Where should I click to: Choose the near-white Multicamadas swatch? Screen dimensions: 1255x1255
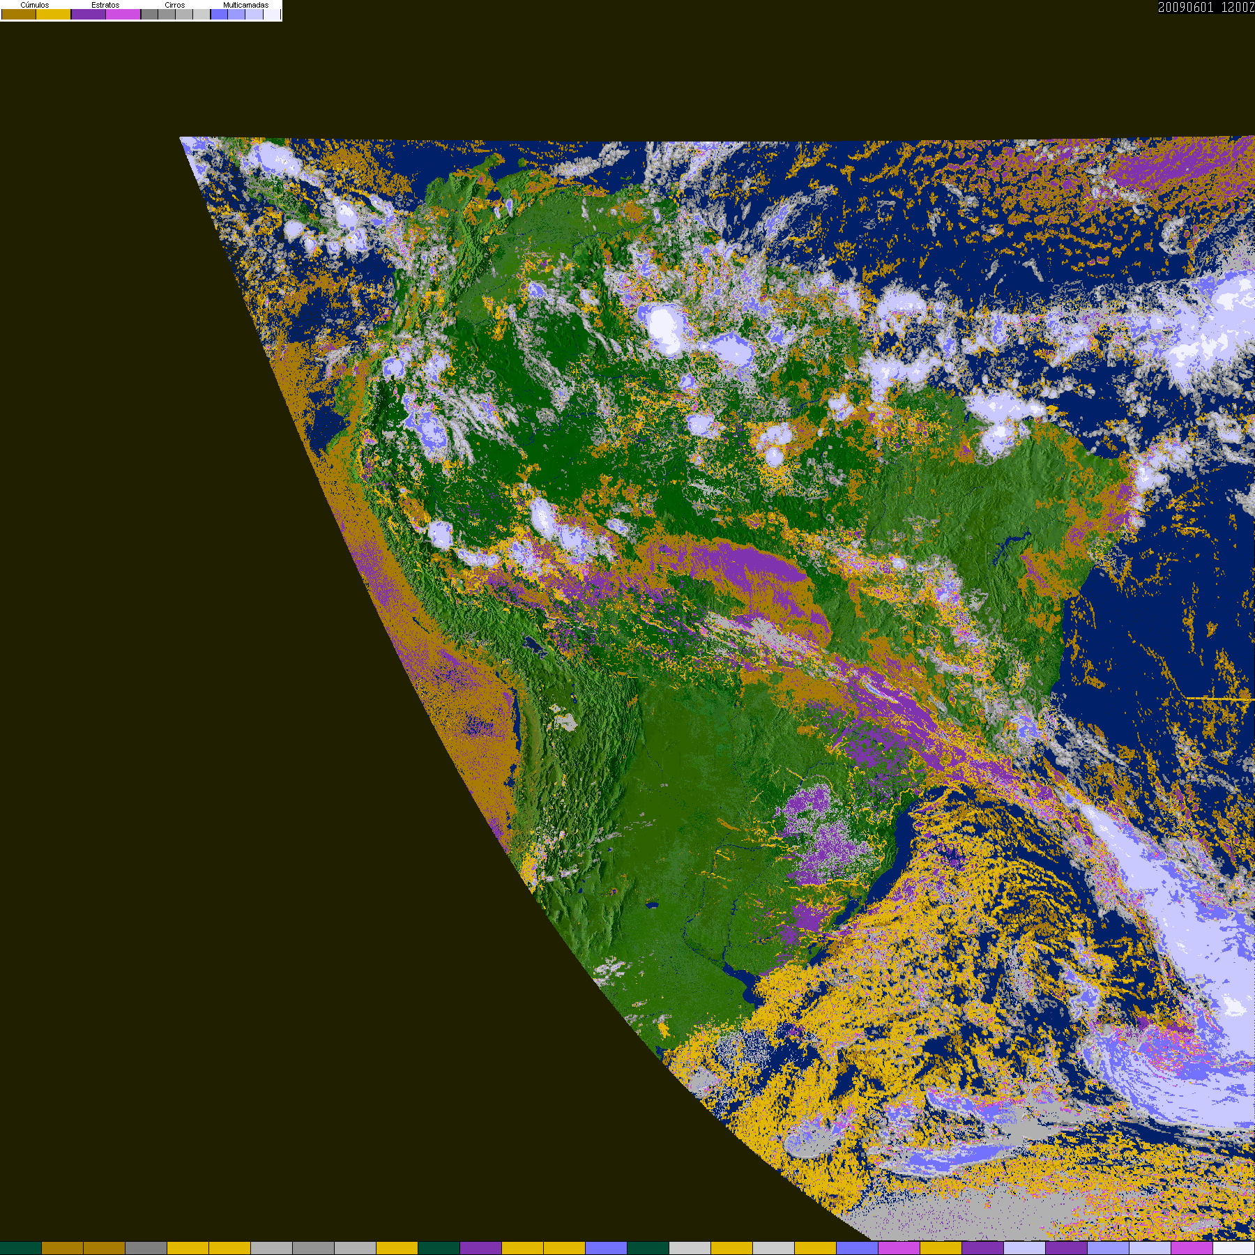(271, 15)
